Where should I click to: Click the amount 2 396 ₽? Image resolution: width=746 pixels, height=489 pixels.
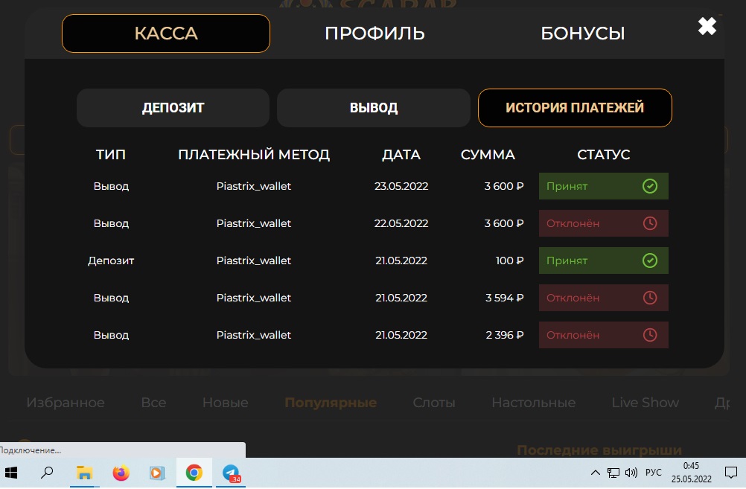point(504,335)
